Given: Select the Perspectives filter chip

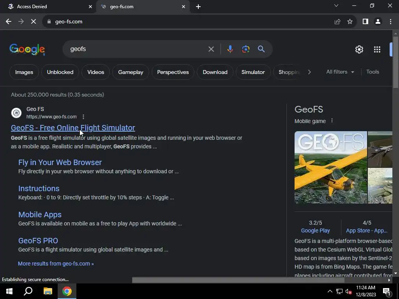Looking at the screenshot, I should (x=173, y=72).
